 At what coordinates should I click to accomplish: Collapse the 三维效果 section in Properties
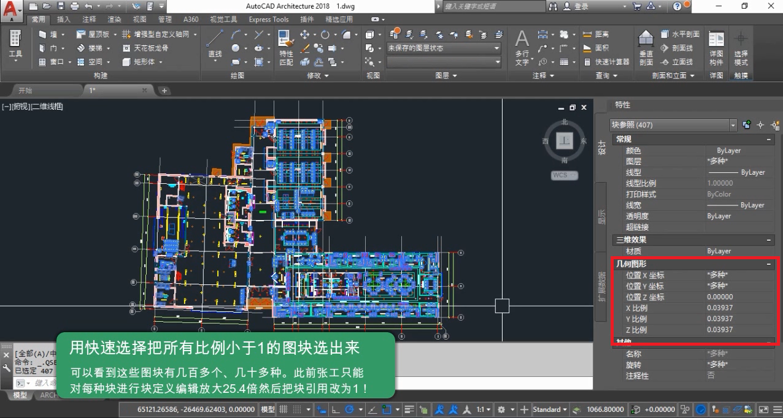[x=769, y=240]
